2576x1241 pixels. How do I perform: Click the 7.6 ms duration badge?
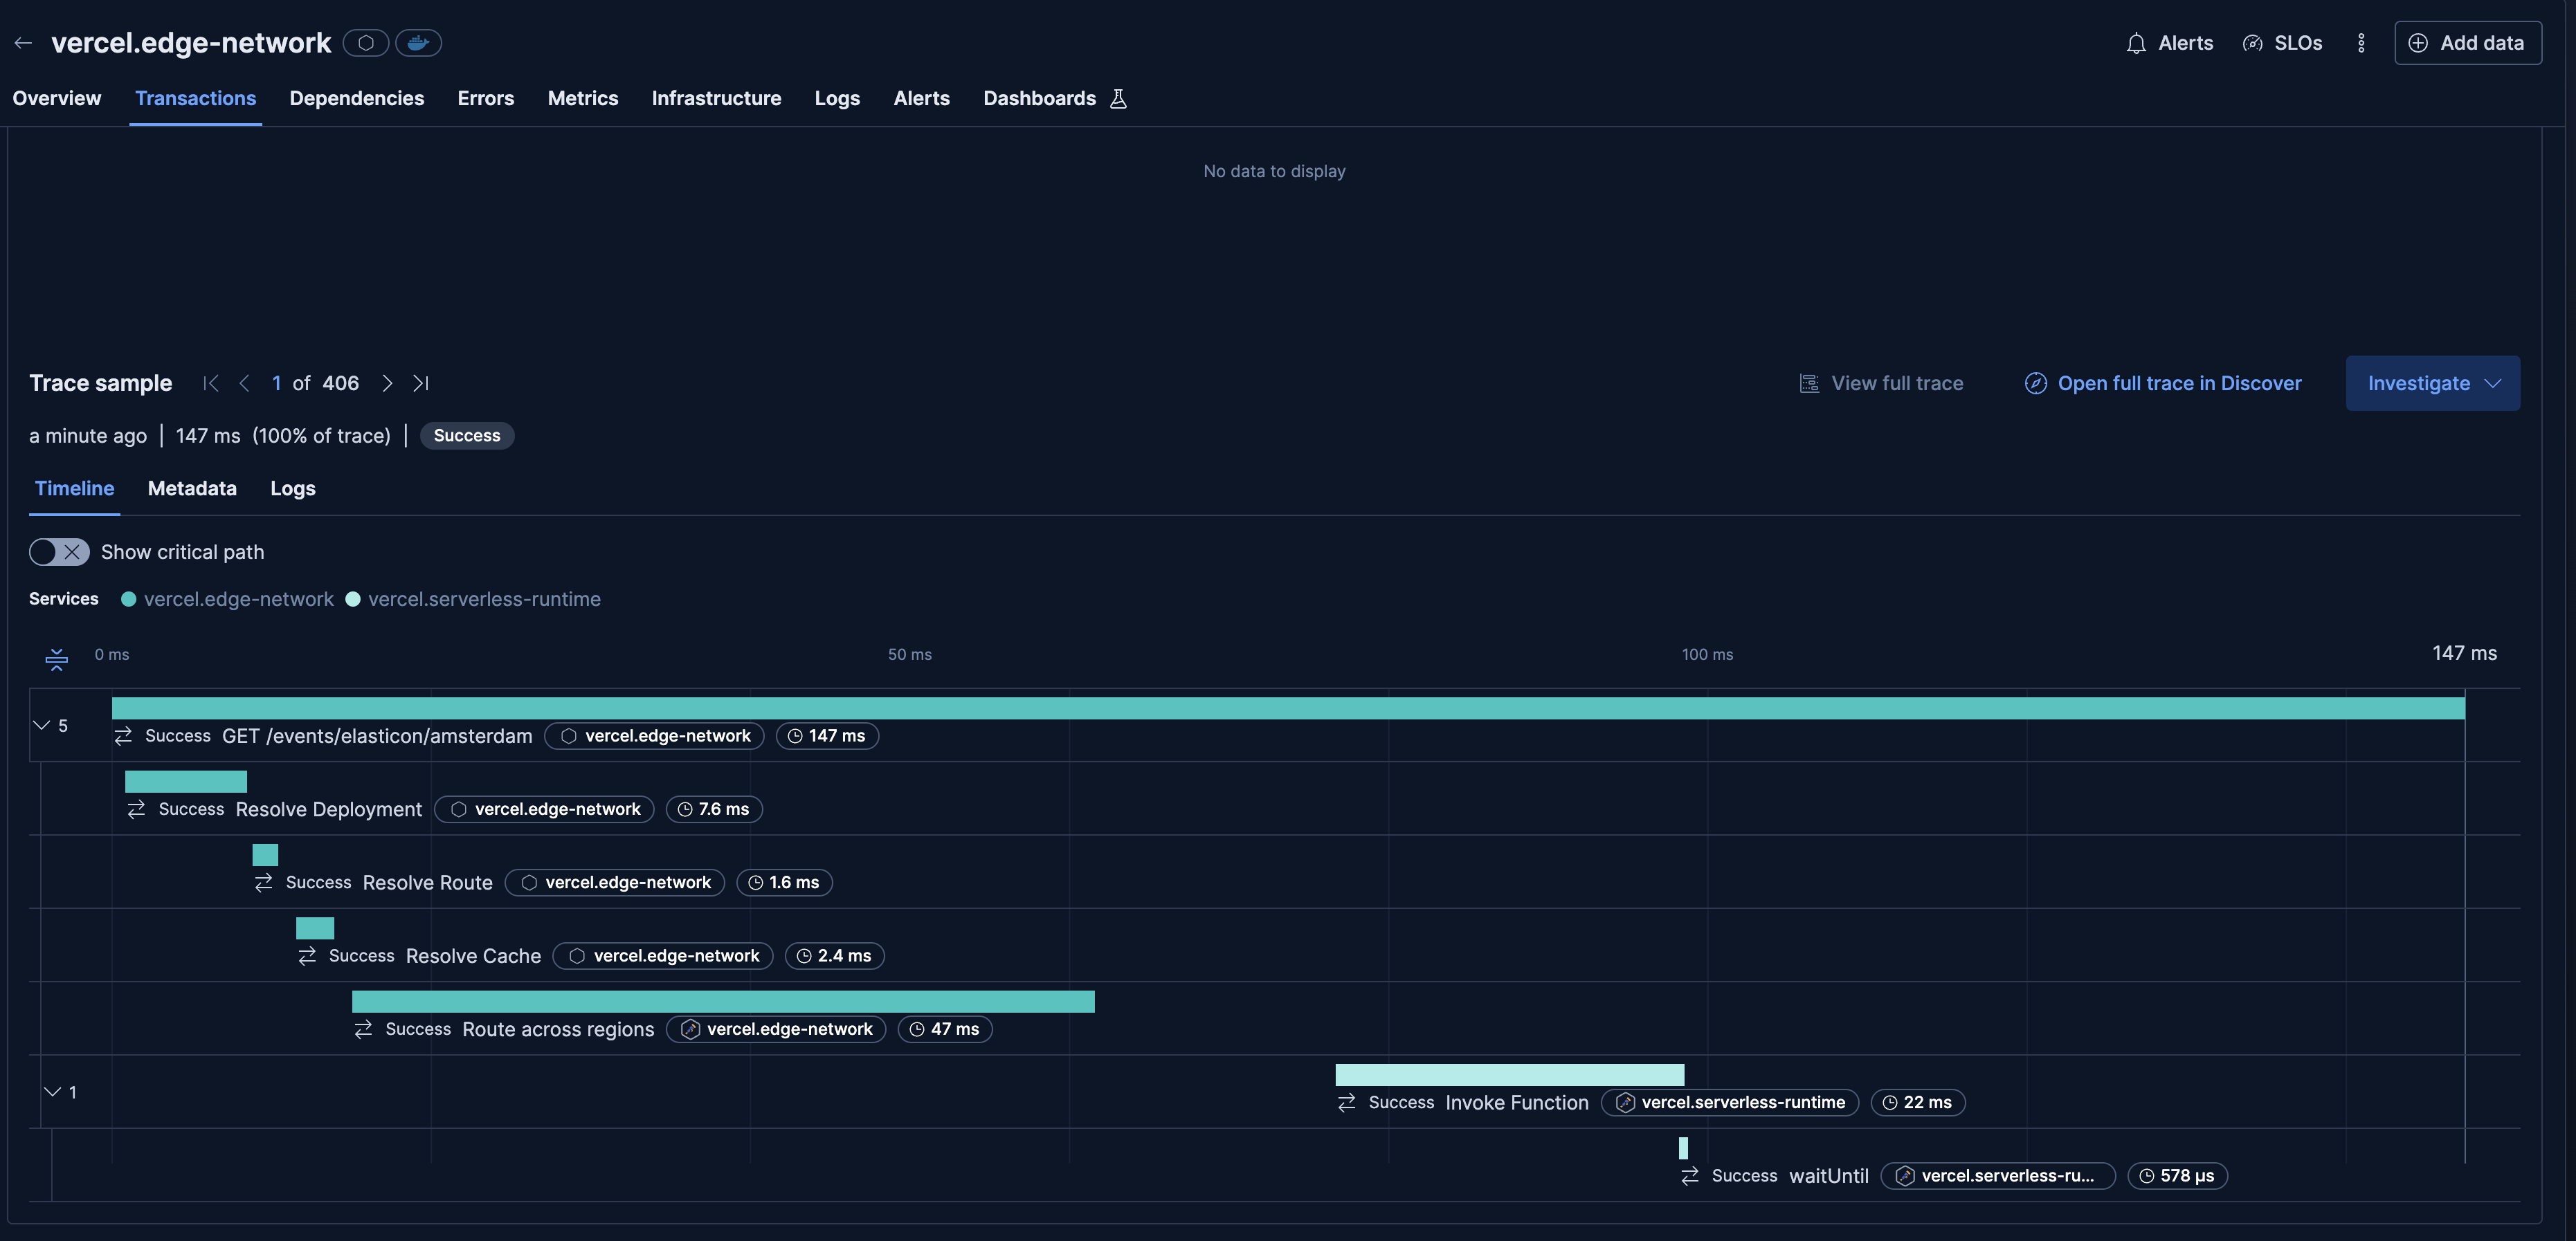pos(714,809)
